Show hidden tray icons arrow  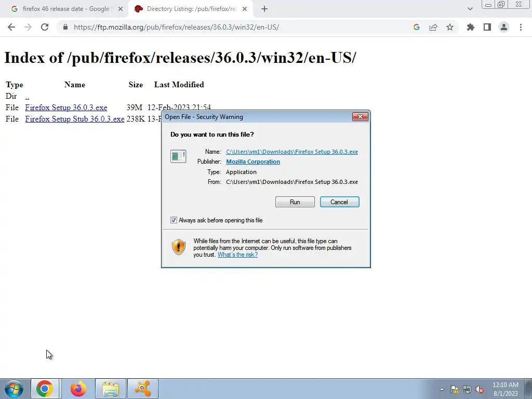pyautogui.click(x=442, y=389)
